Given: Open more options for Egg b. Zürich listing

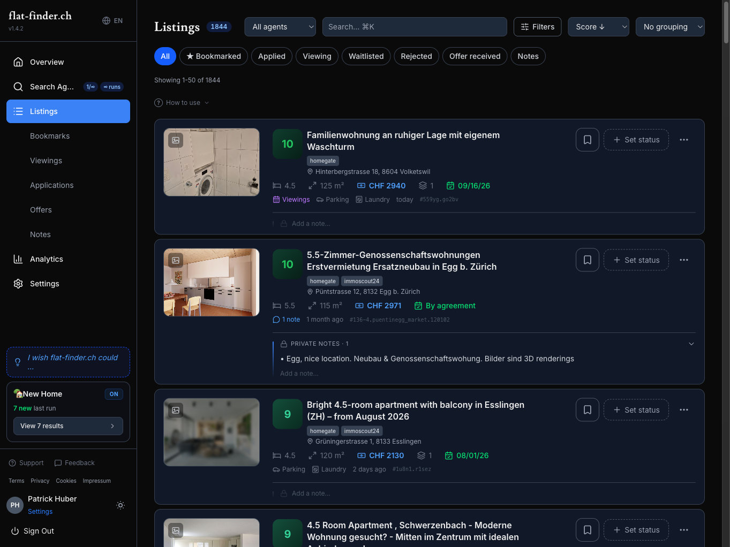Looking at the screenshot, I should pyautogui.click(x=684, y=260).
